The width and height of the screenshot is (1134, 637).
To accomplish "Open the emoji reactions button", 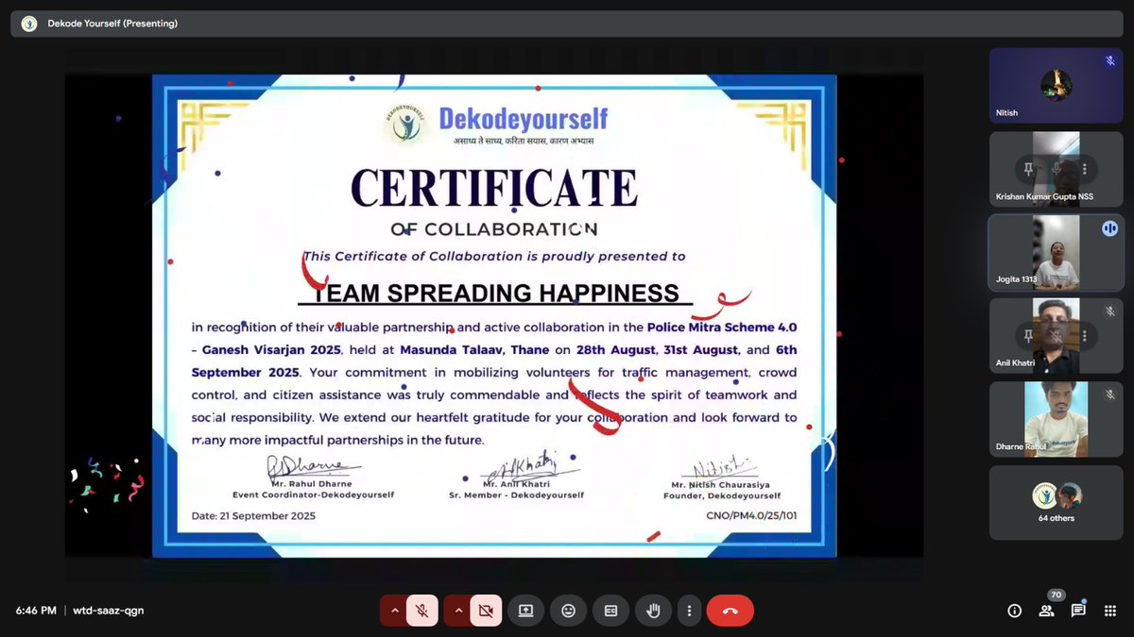I will tap(568, 611).
